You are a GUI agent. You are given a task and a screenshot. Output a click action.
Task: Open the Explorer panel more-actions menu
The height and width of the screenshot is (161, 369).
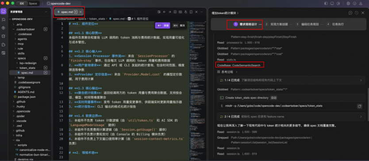[x=46, y=12]
